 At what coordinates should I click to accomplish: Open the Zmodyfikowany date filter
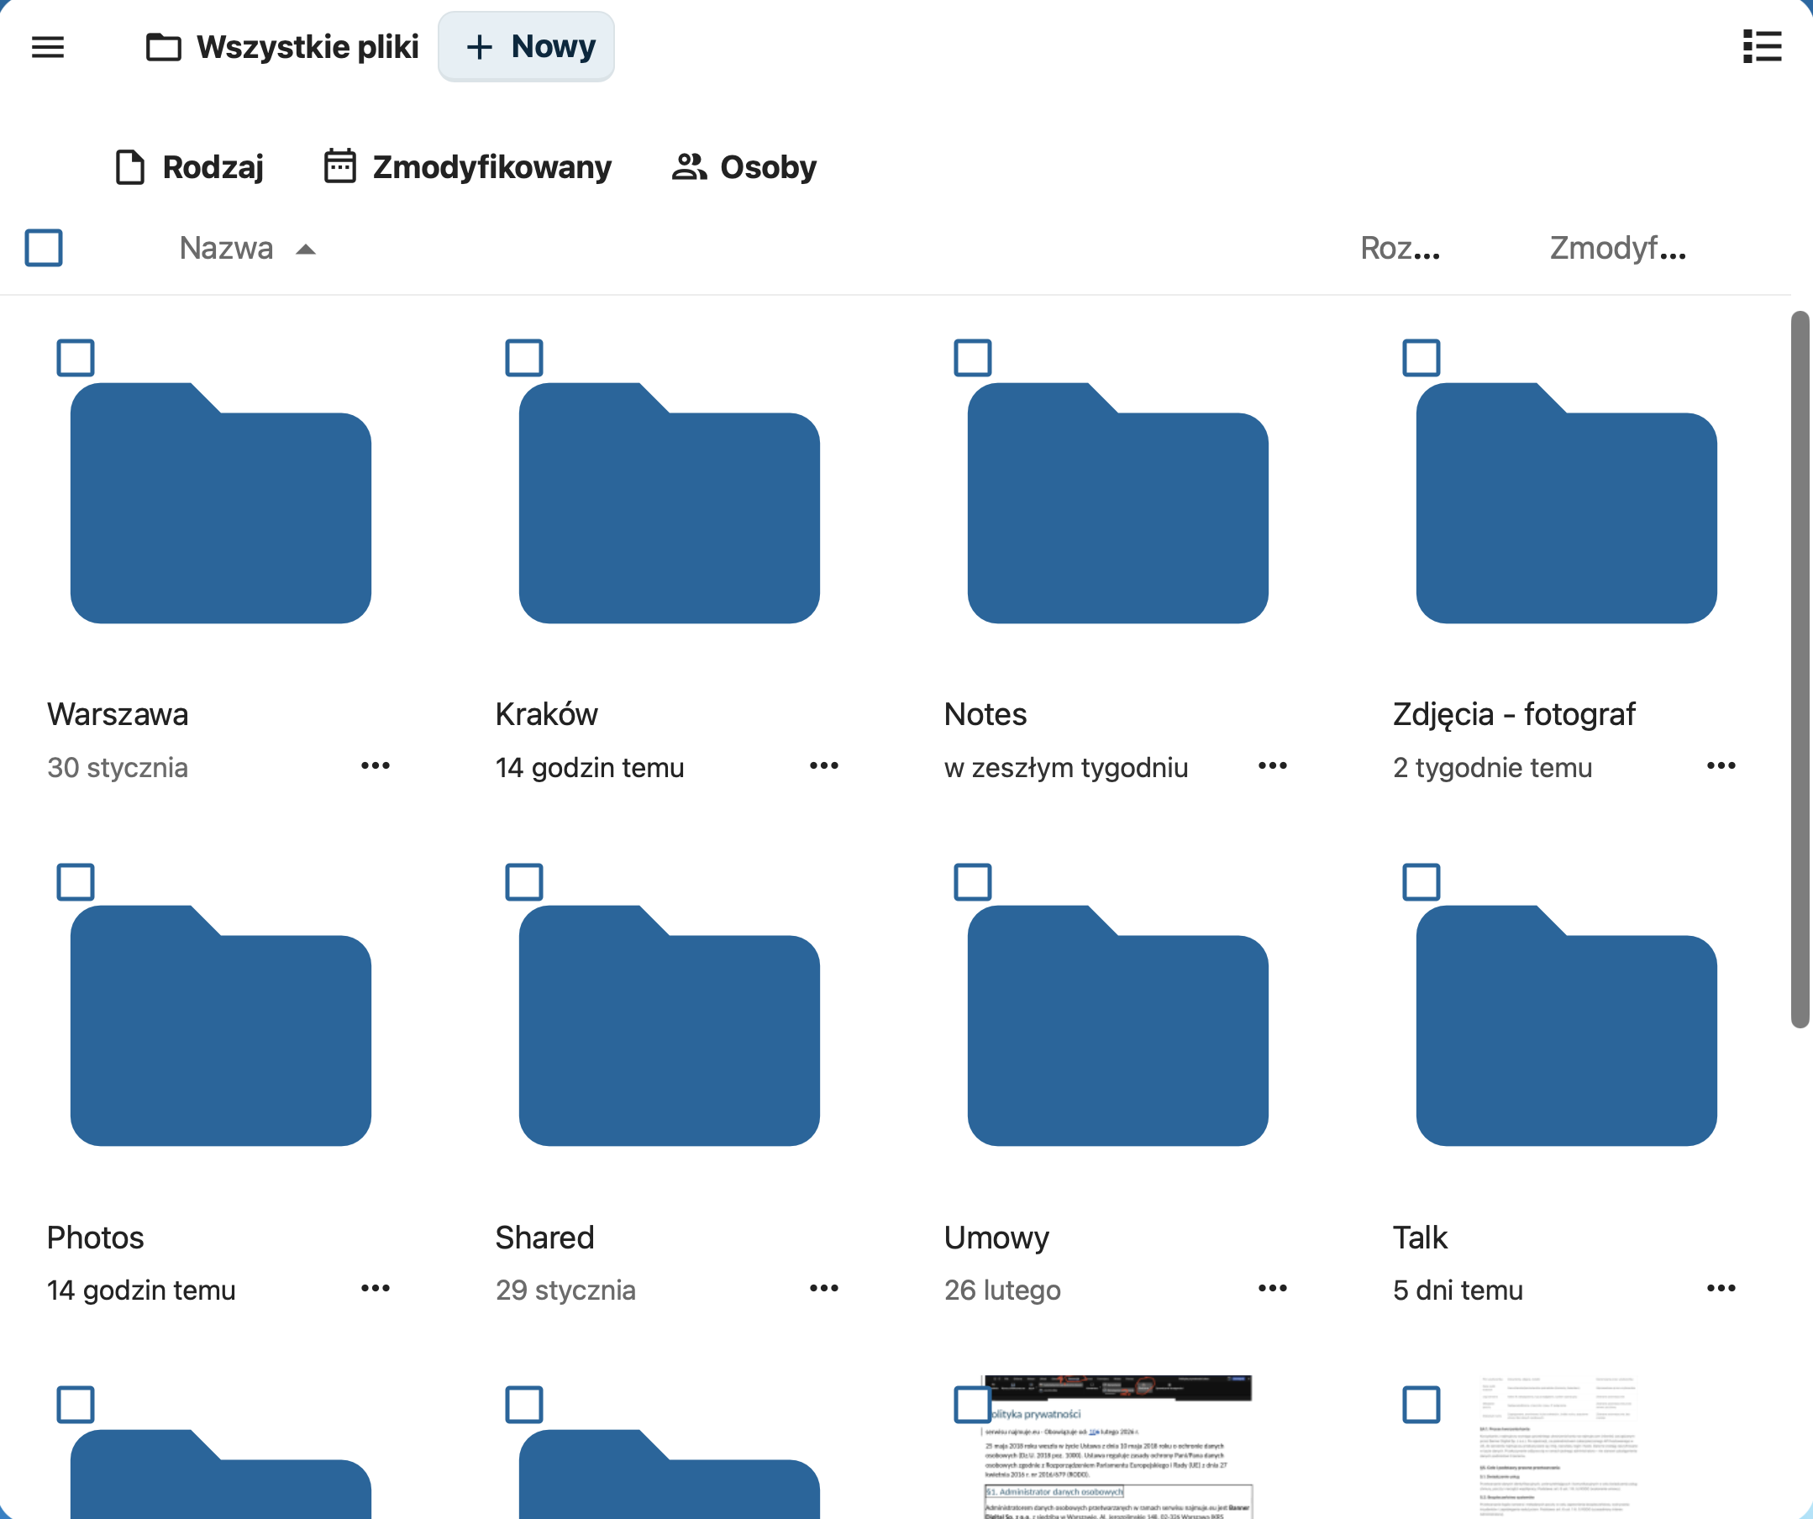468,166
